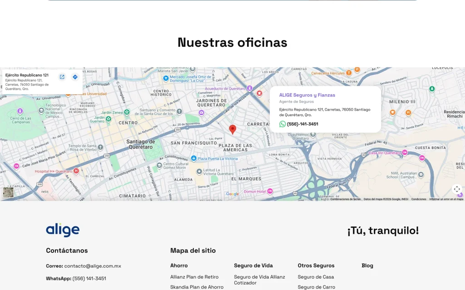Open Combinaciones de teclas shortcuts
This screenshot has height=290, width=465.
345,199
